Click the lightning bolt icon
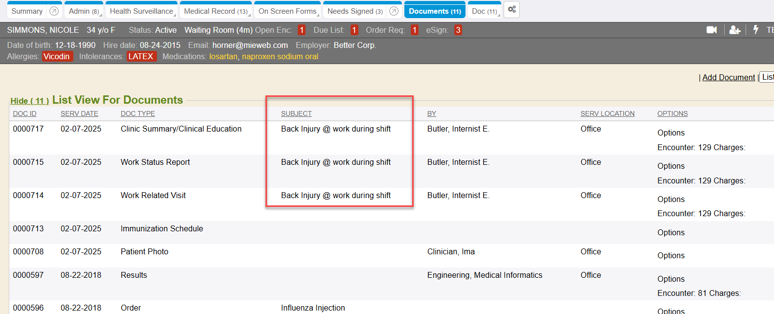The image size is (774, 314). [x=756, y=30]
